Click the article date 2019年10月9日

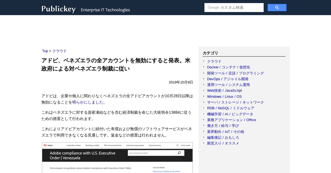coord(181,82)
